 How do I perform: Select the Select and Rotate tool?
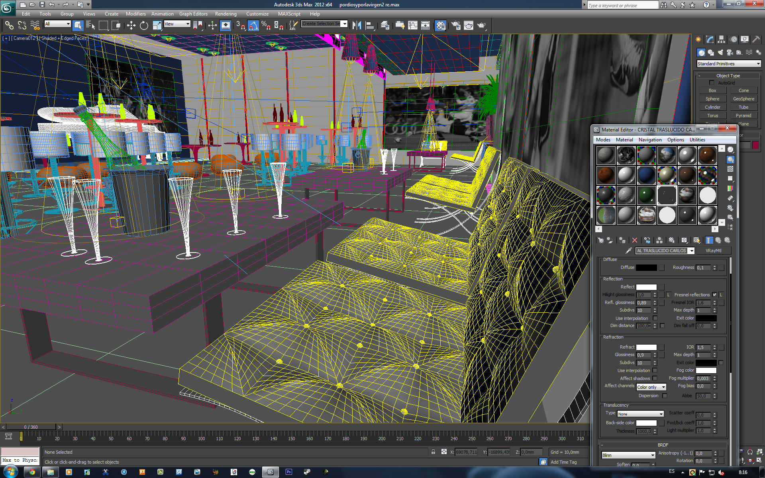(144, 26)
